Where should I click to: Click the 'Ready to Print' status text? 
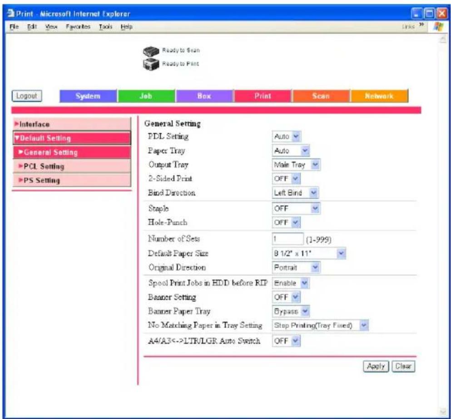pyautogui.click(x=180, y=64)
